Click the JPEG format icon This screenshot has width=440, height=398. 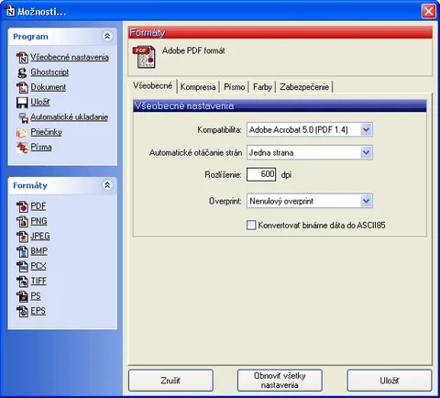coord(22,237)
